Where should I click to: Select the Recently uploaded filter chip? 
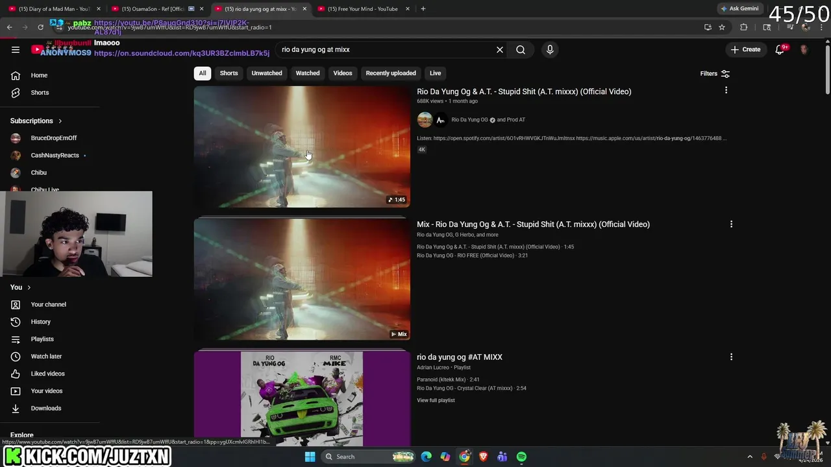pos(391,73)
